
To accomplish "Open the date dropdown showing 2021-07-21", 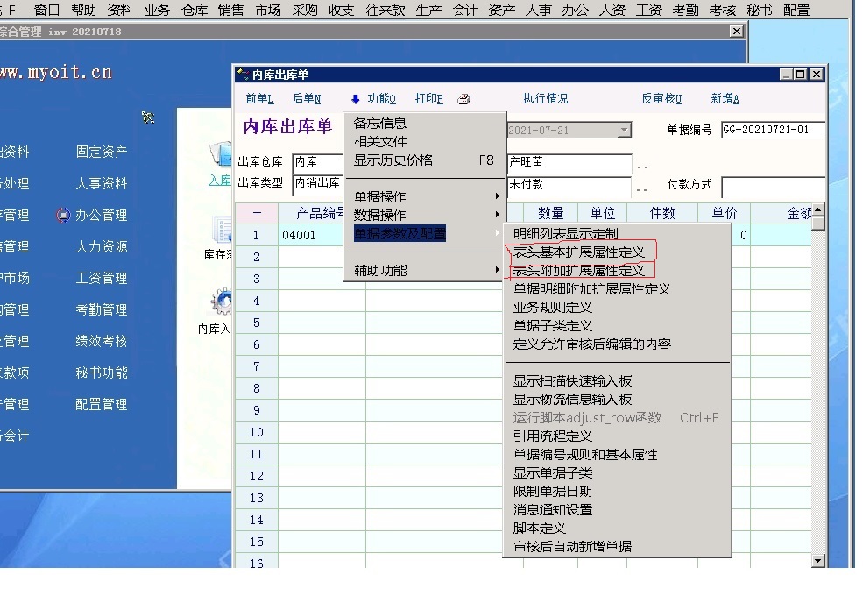I will click(x=624, y=131).
